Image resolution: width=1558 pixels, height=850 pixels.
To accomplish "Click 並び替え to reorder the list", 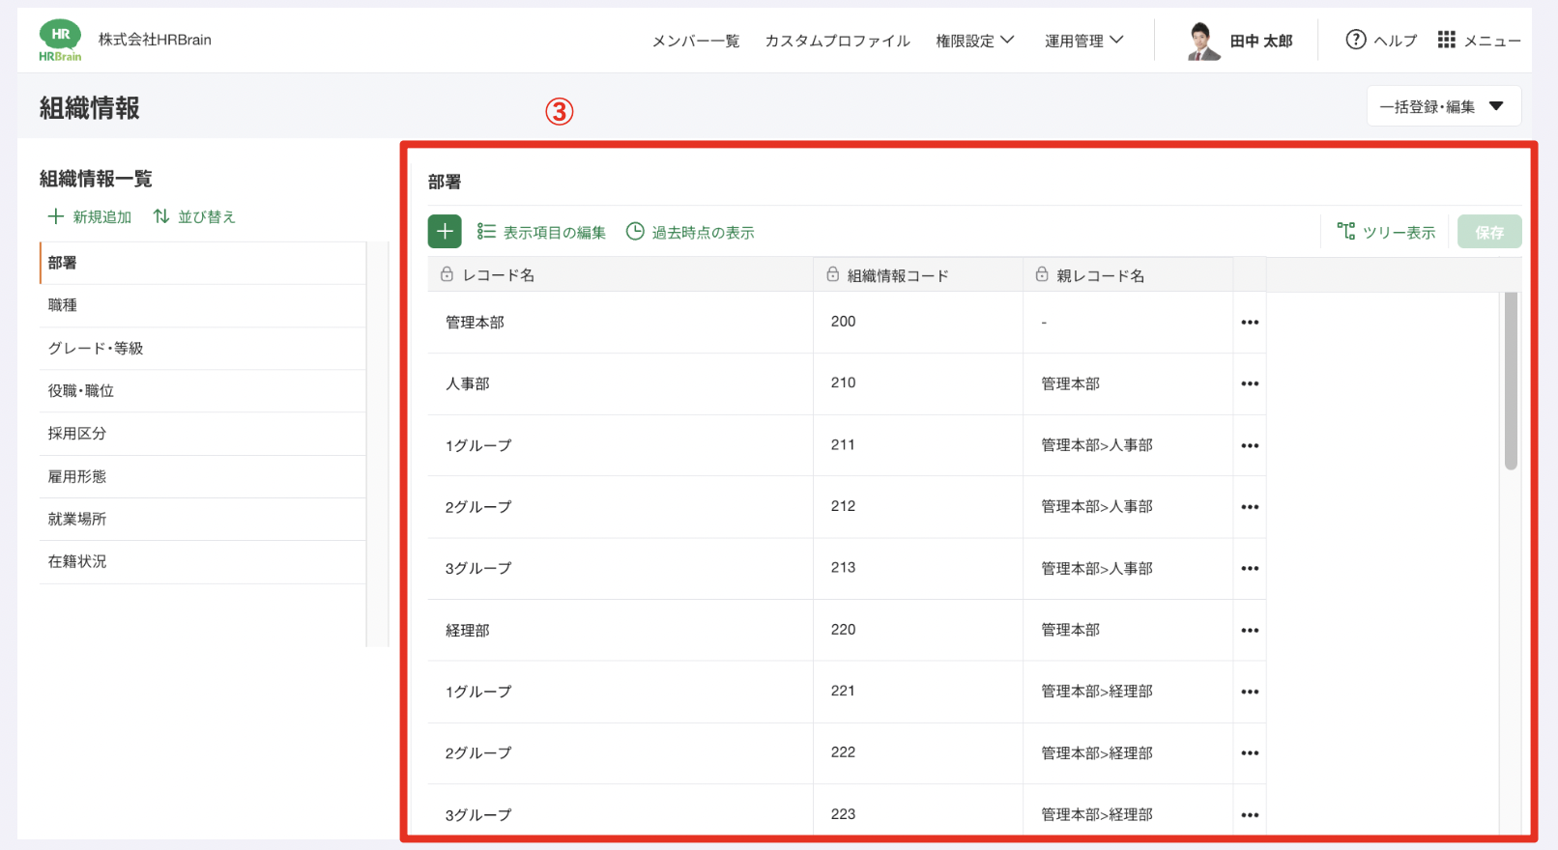I will tap(194, 216).
